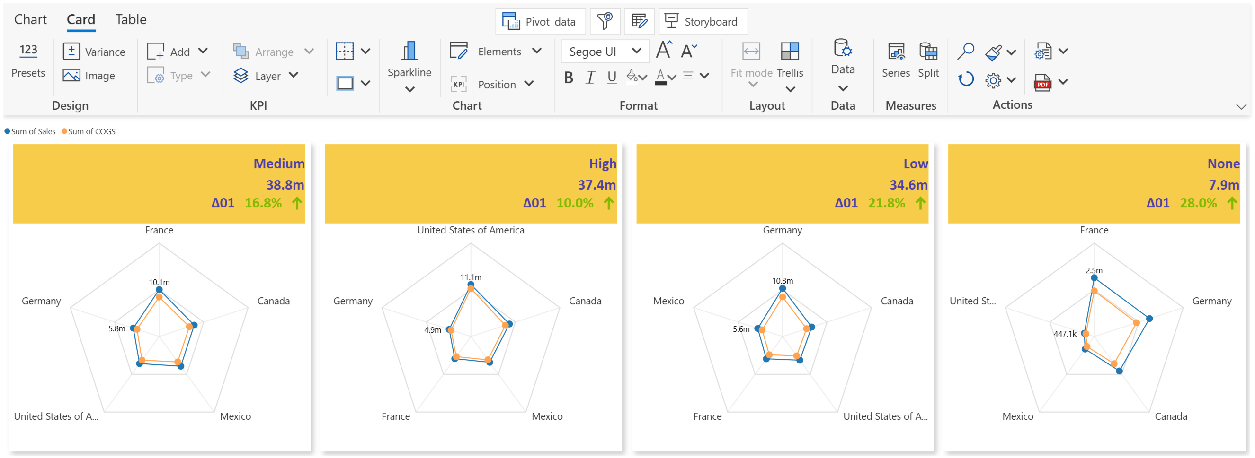
Task: Open the filter funnel icon
Action: (605, 21)
